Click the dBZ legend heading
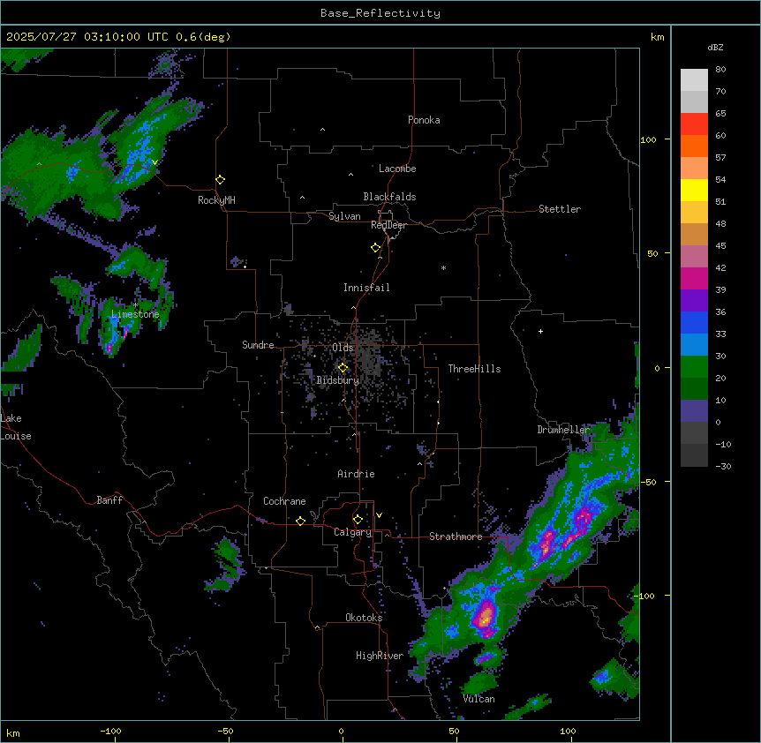Viewport: 761px width, 743px height. tap(715, 48)
